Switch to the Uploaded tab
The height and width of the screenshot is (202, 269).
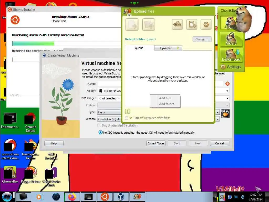[168, 48]
